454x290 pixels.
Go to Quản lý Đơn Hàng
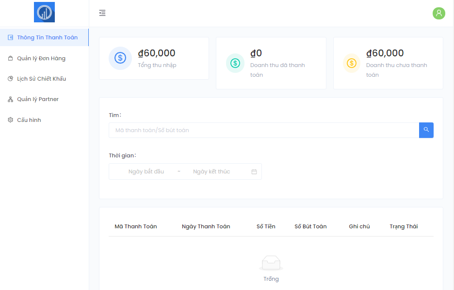(41, 58)
